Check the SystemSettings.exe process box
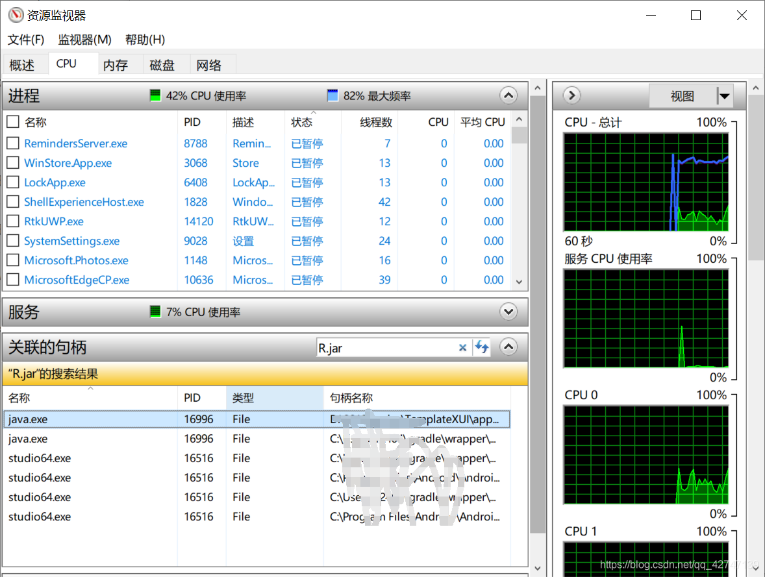 [13, 241]
